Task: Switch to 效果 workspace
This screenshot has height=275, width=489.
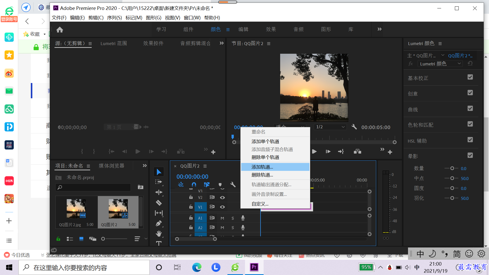Action: (x=271, y=29)
